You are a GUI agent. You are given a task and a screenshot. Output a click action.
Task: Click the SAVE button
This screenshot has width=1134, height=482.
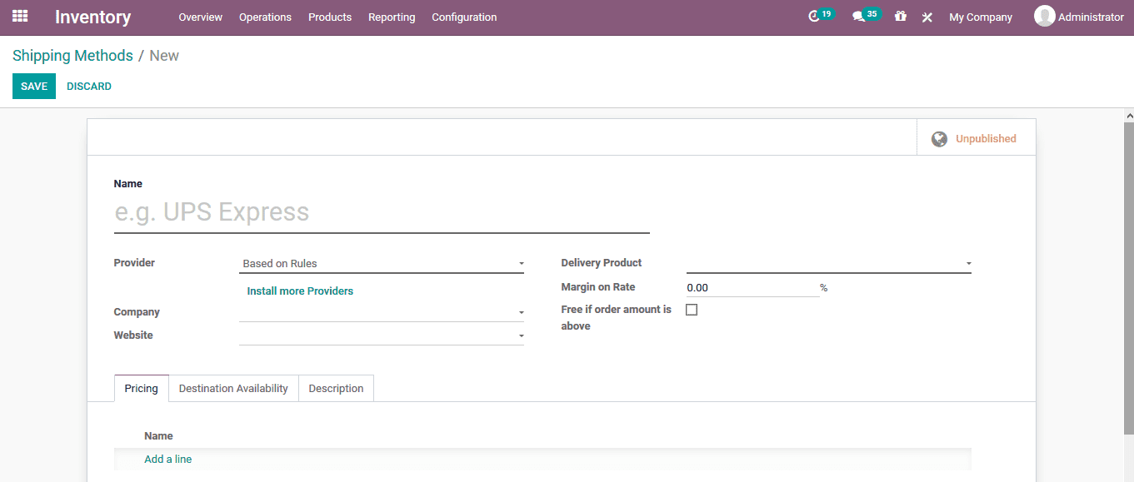[34, 87]
